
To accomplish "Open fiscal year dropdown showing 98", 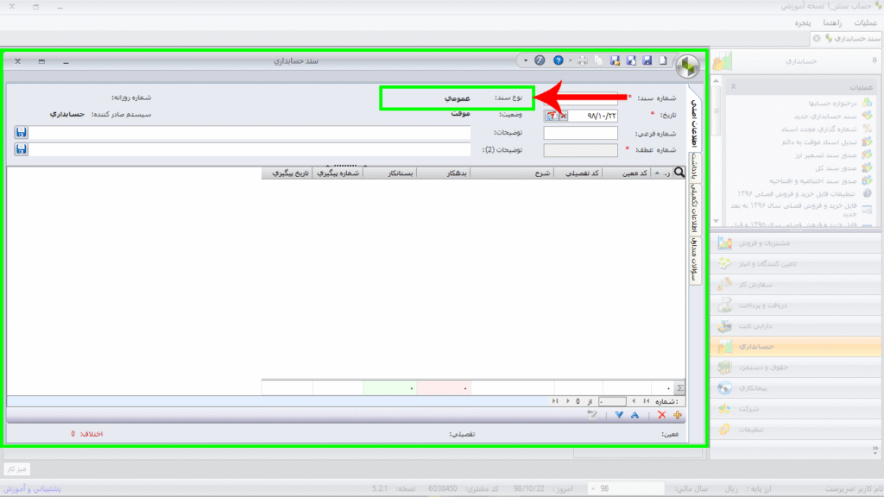I will click(x=626, y=488).
